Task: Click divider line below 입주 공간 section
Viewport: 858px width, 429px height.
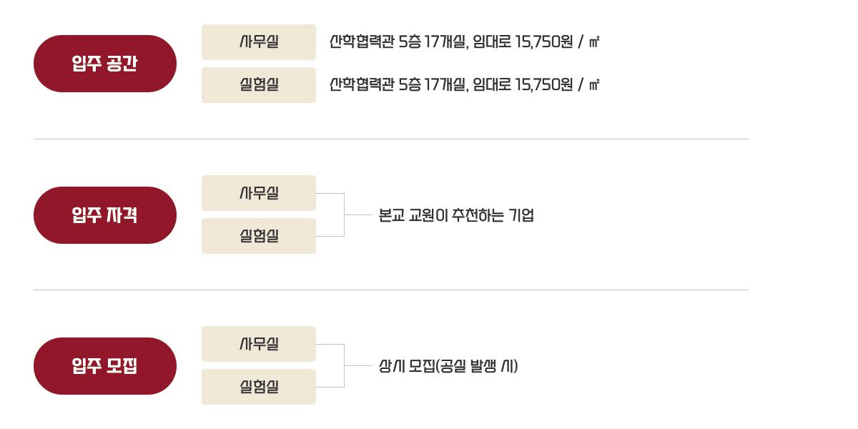Action: (391, 139)
